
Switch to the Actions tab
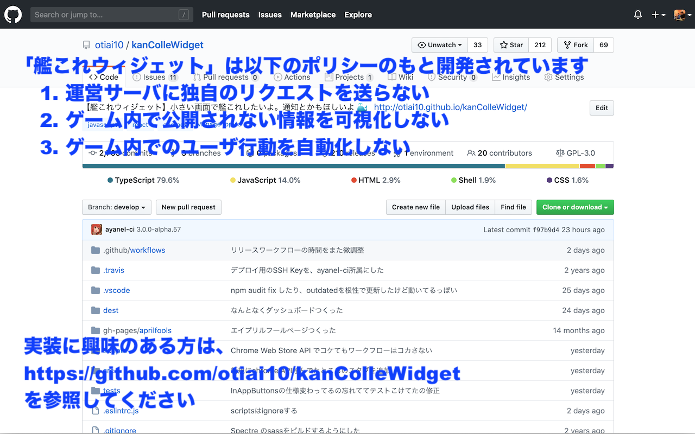(x=292, y=77)
